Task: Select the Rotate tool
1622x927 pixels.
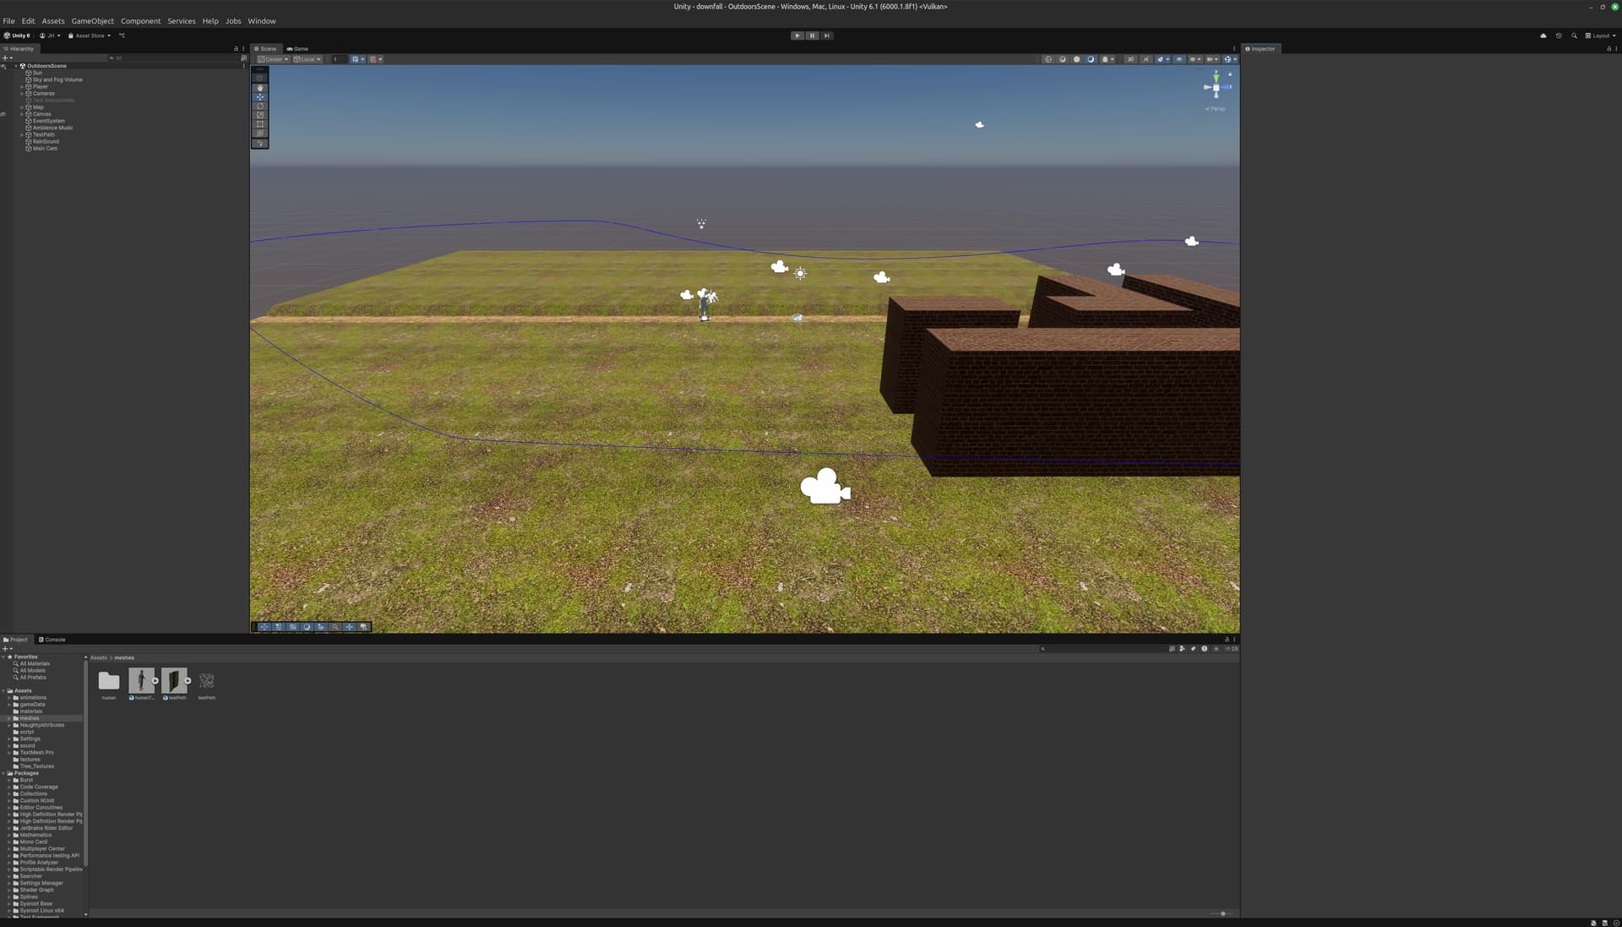Action: click(x=259, y=106)
